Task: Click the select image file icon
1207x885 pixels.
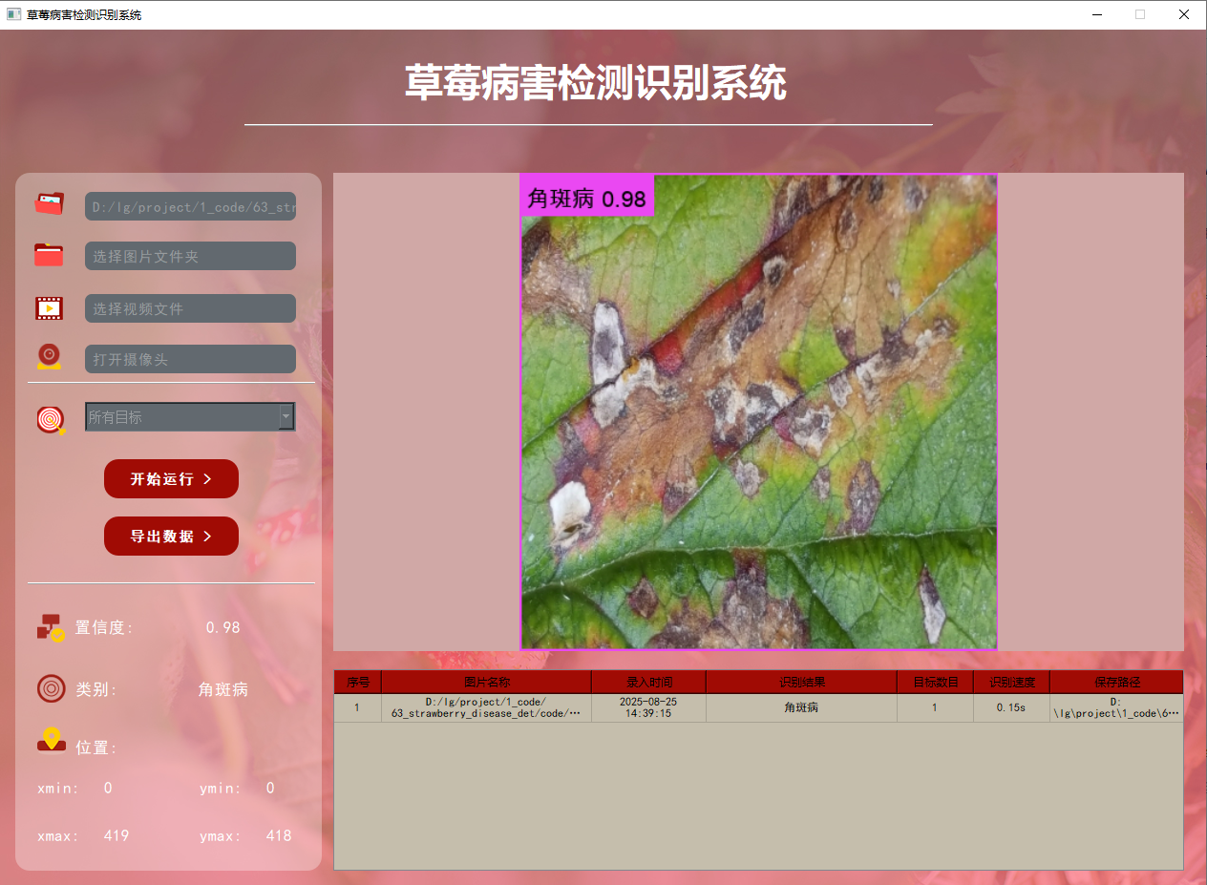Action: [50, 203]
